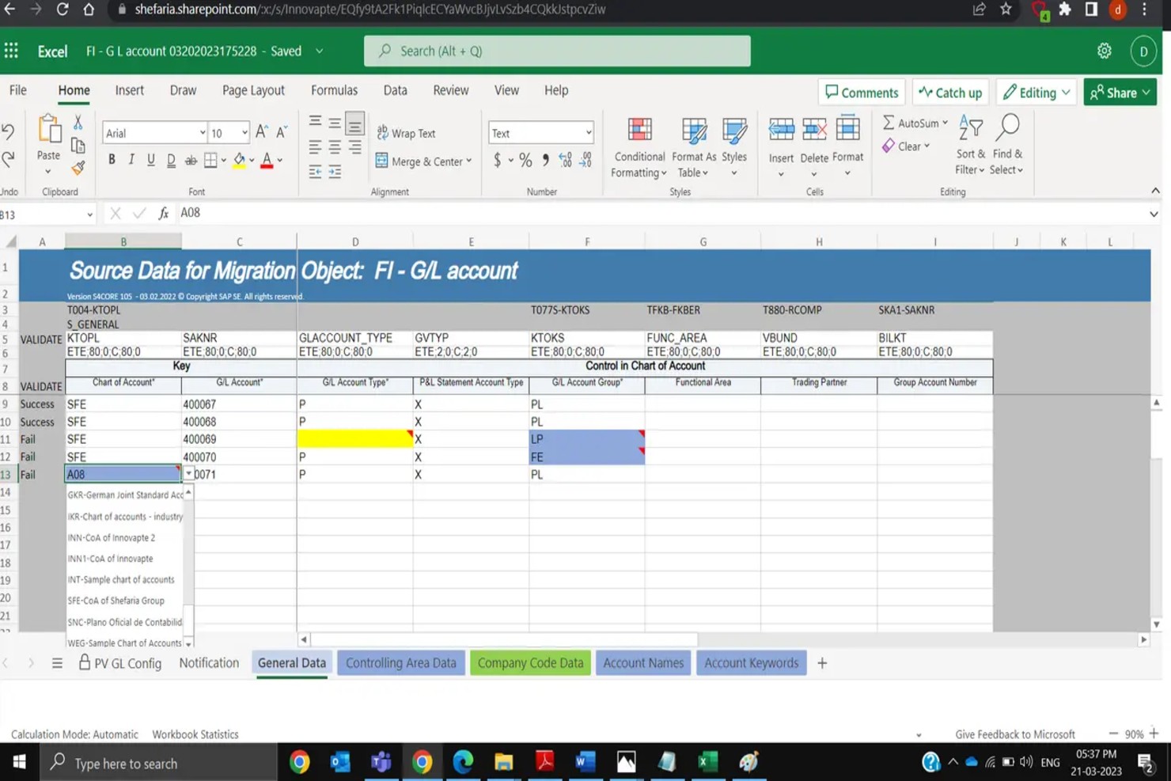Switch to the Insert ribbon tab
Viewport: 1171px width, 781px height.
coord(130,90)
